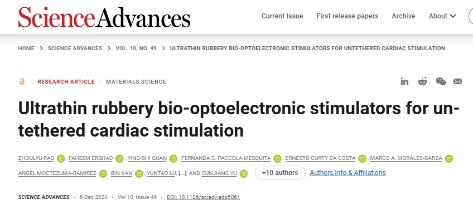Email this article using envelope icon

pyautogui.click(x=457, y=81)
